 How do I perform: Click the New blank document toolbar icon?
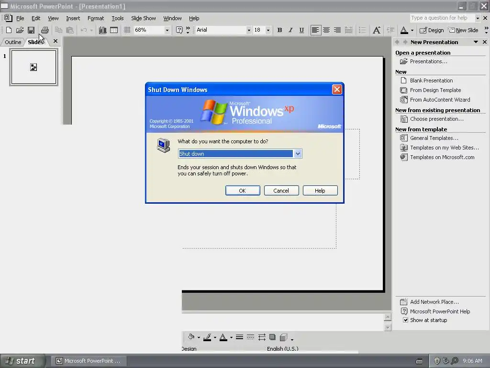click(9, 30)
